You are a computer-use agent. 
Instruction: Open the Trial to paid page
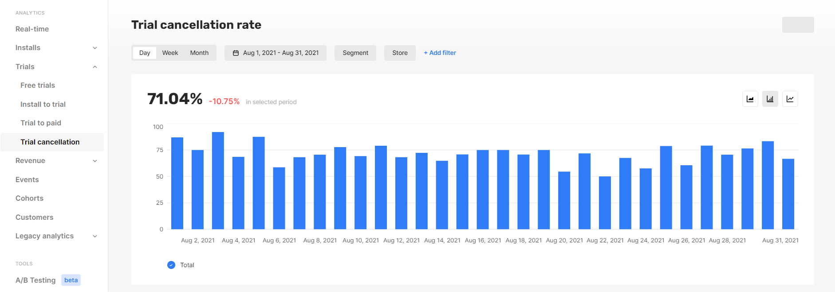(x=41, y=123)
